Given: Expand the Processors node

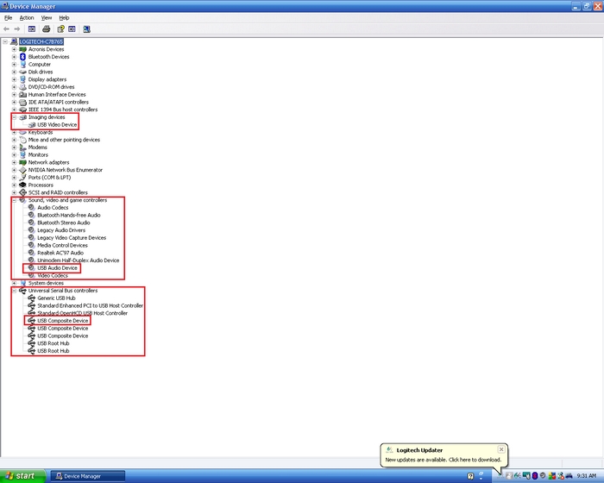Looking at the screenshot, I should pyautogui.click(x=14, y=185).
